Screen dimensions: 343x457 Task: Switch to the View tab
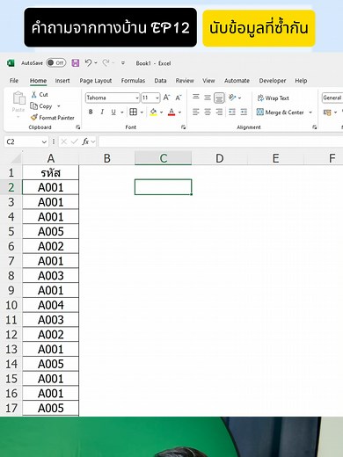[208, 81]
